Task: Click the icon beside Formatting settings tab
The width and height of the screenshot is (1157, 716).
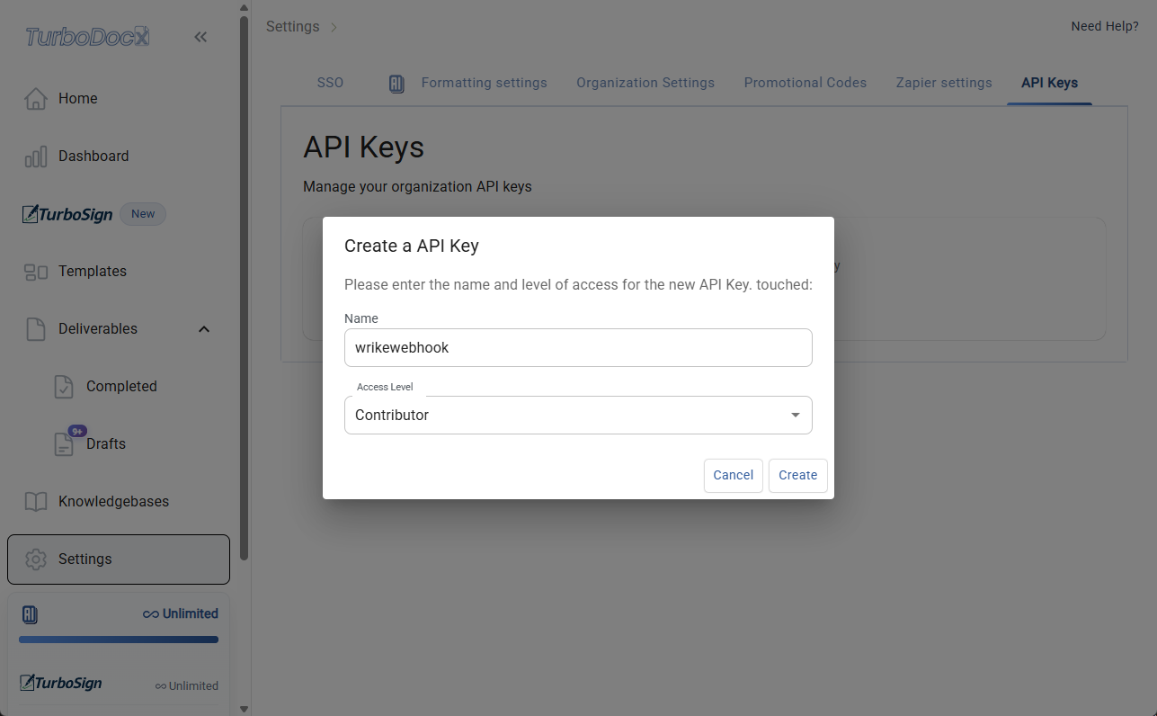Action: click(396, 83)
